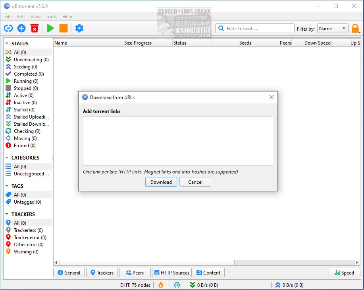Open Options via the blue gear icon
The image size is (364, 290).
click(79, 28)
